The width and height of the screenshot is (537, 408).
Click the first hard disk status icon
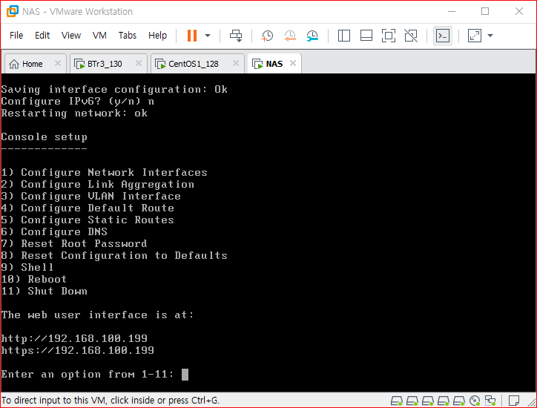pyautogui.click(x=397, y=401)
